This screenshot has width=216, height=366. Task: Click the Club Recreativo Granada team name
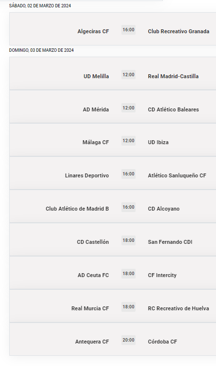point(178,31)
